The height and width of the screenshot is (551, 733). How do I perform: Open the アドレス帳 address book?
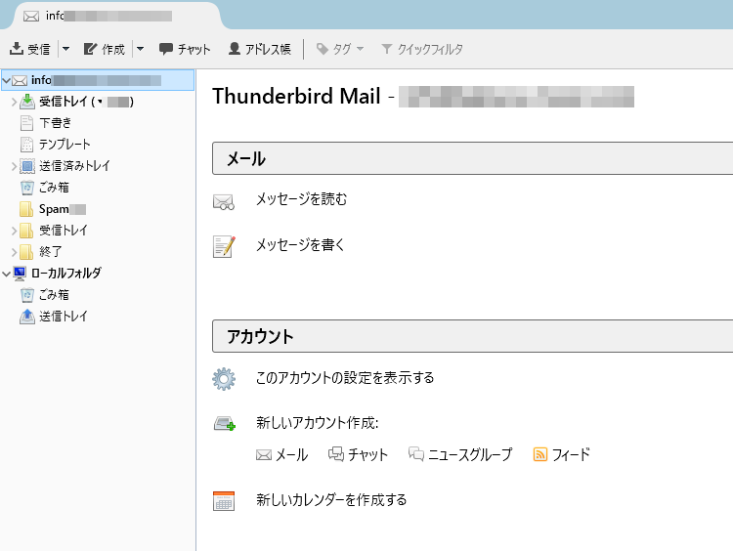[x=259, y=49]
